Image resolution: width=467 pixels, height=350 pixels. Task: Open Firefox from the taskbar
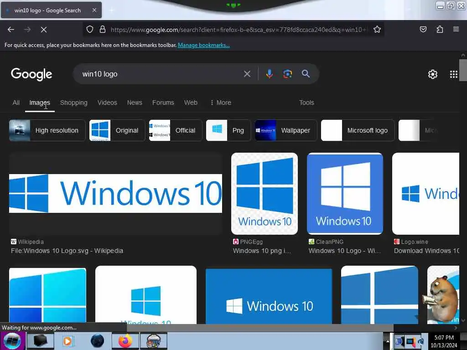(125, 341)
